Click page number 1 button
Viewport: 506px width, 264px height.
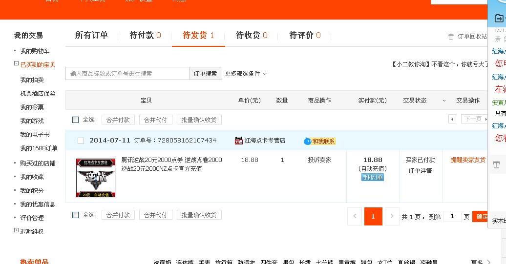(373, 216)
